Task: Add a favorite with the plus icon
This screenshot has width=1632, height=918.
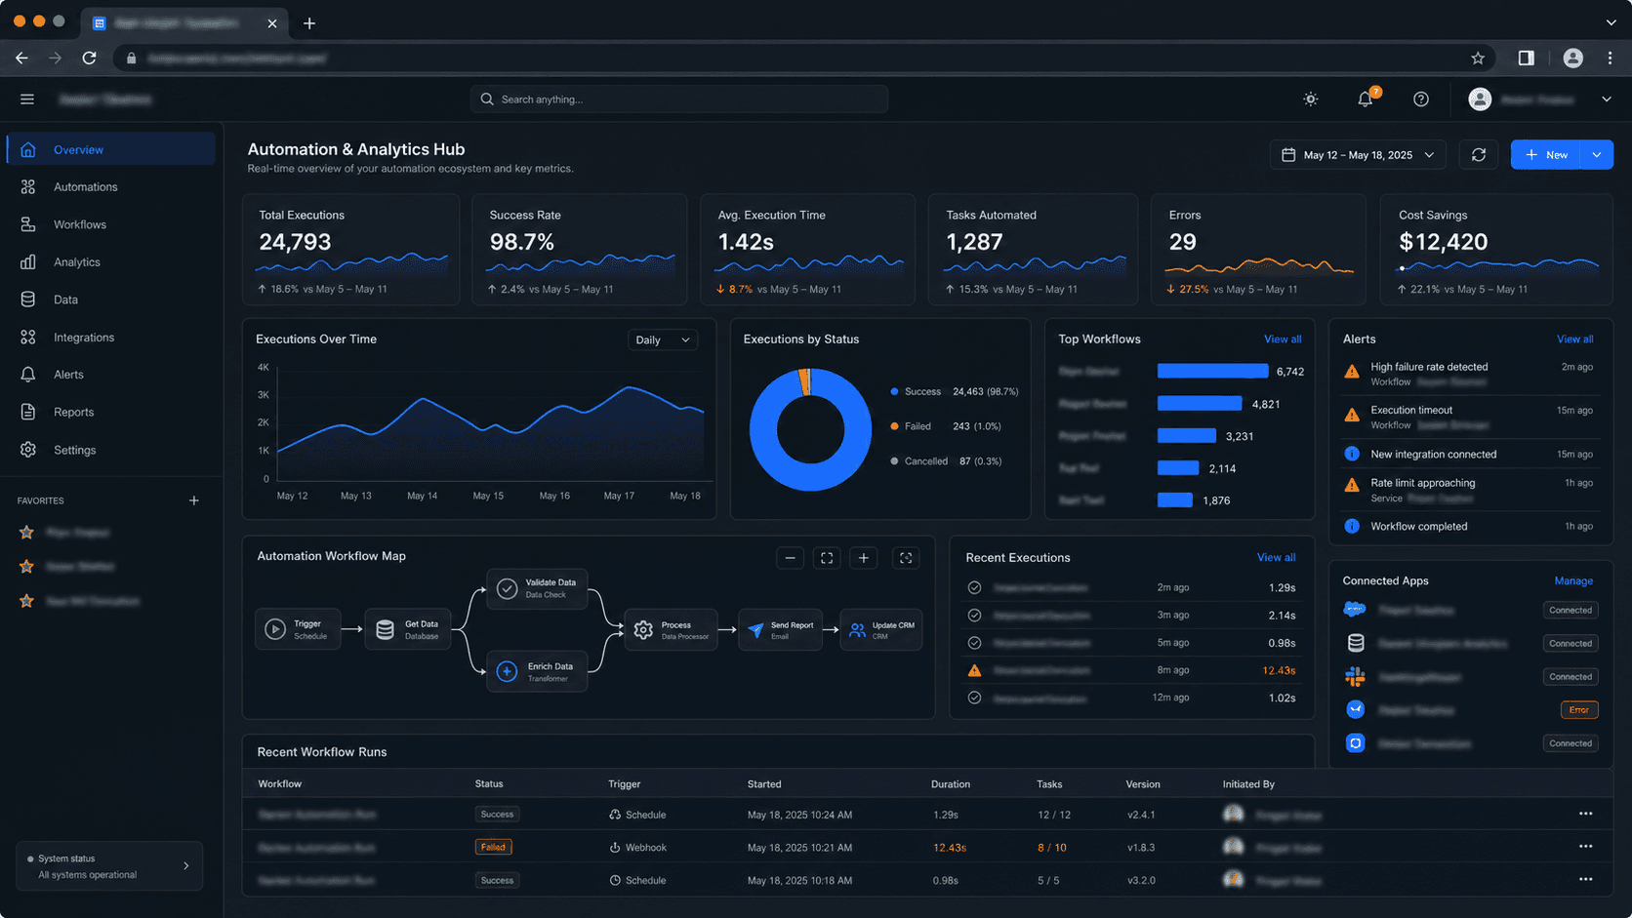Action: [x=194, y=500]
